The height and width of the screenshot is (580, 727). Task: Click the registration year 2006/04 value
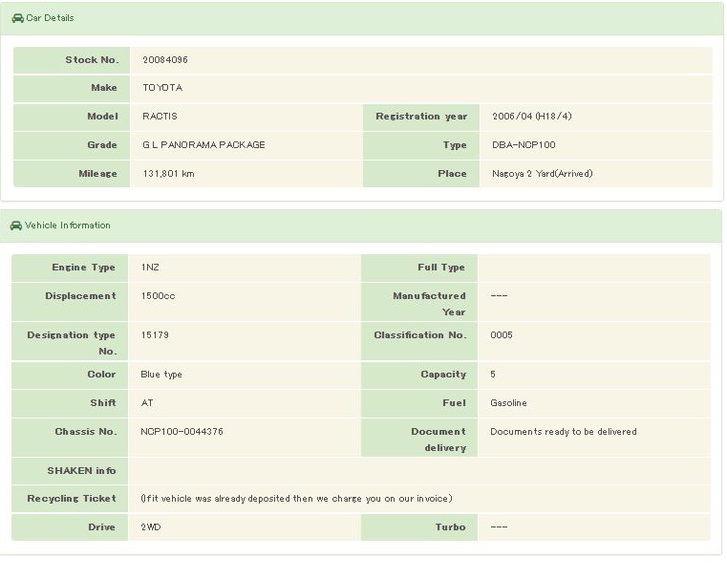pyautogui.click(x=532, y=117)
